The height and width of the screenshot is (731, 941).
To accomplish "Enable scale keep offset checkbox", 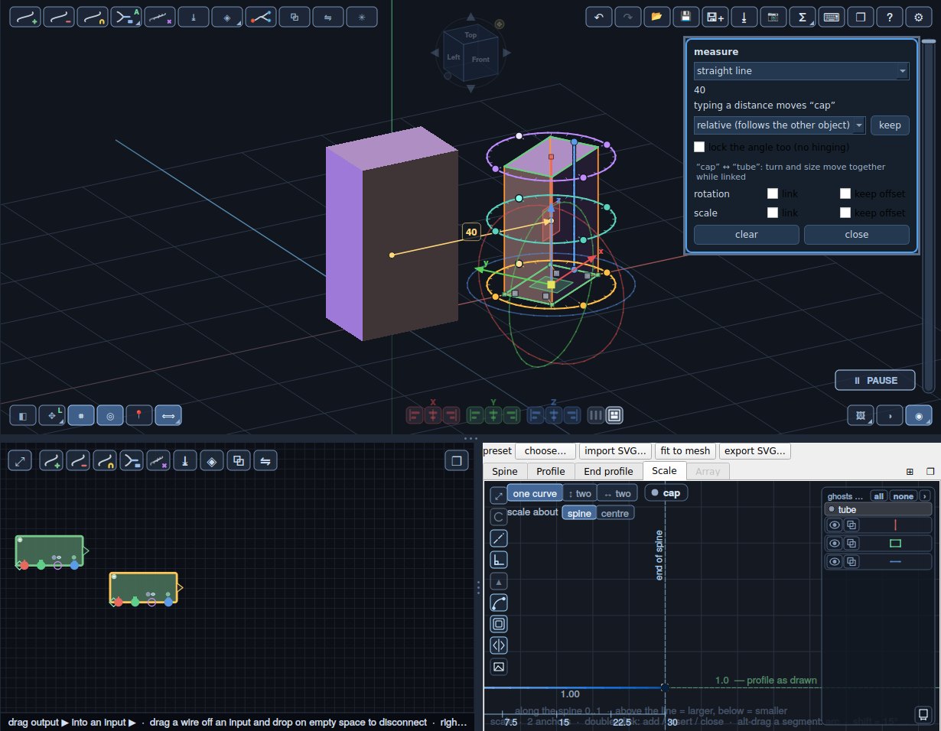I will point(845,213).
